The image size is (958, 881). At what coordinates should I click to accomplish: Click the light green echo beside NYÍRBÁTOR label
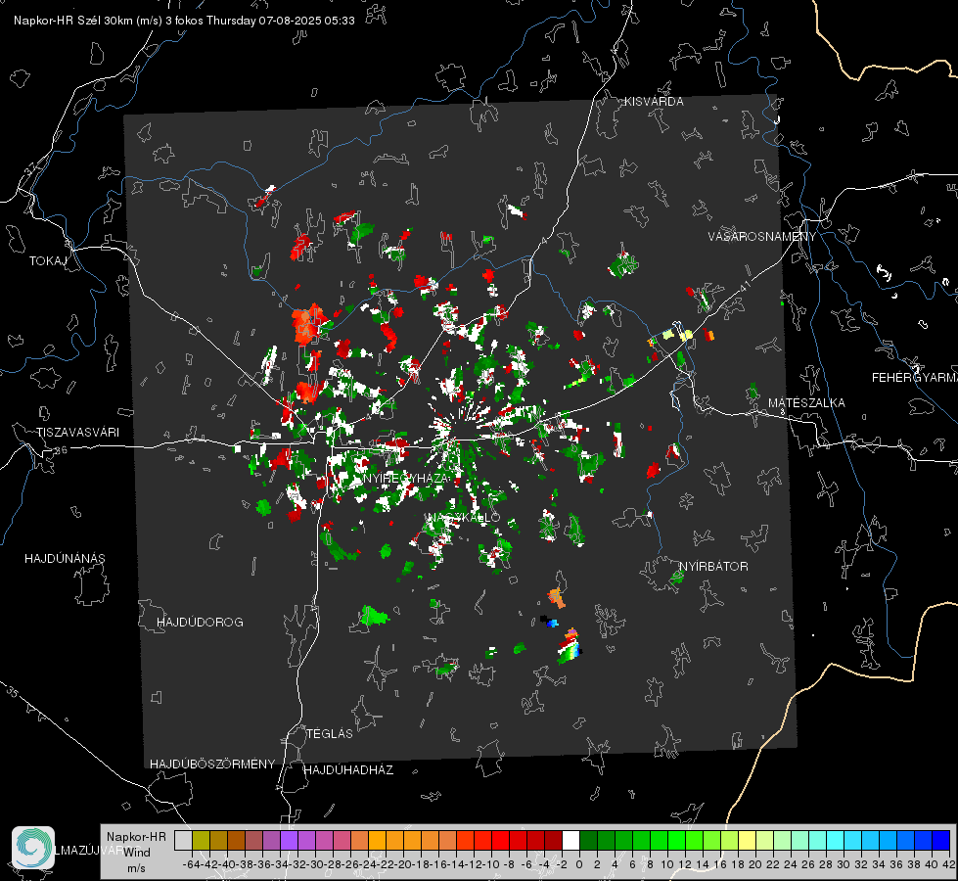pos(676,578)
